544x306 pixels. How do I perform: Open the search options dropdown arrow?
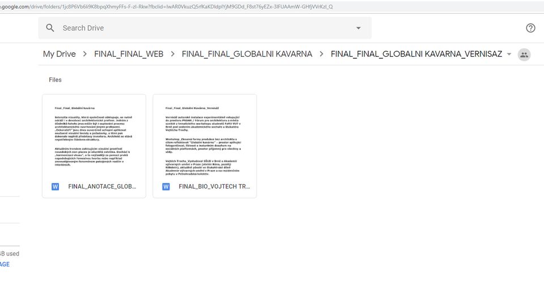coord(358,28)
